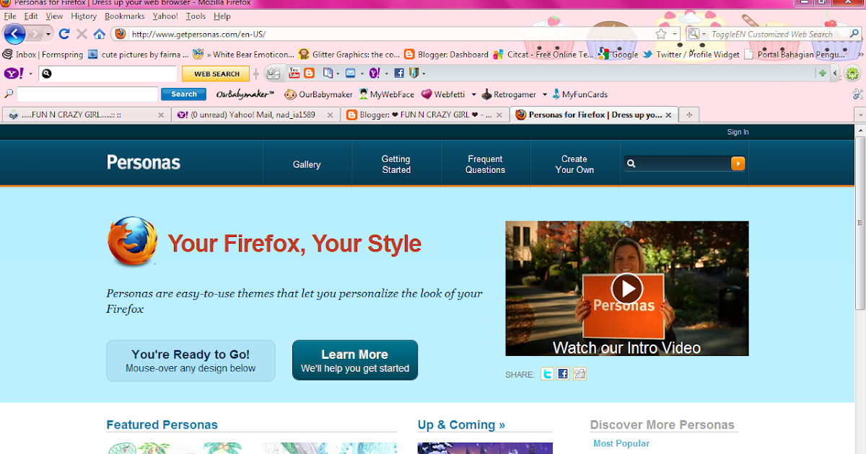The image size is (866, 454).
Task: Go back with the Back arrow button
Action: point(14,34)
